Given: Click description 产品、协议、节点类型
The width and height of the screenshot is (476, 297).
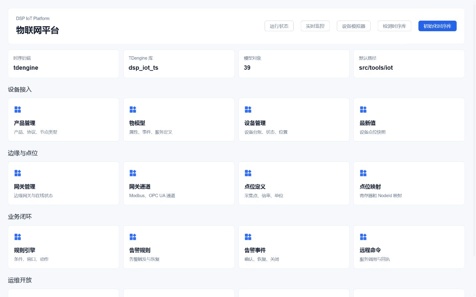Looking at the screenshot, I should [x=36, y=132].
